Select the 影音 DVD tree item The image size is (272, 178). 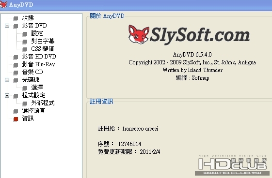tap(34, 26)
